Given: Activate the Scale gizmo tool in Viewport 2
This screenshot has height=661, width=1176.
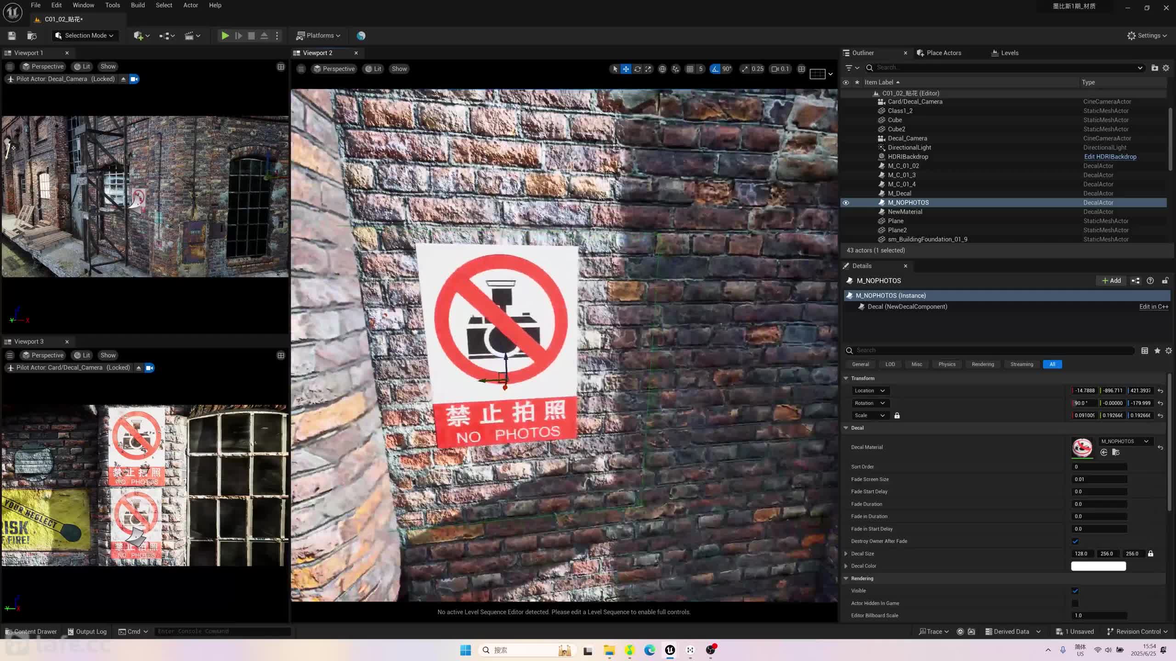Looking at the screenshot, I should pos(648,69).
